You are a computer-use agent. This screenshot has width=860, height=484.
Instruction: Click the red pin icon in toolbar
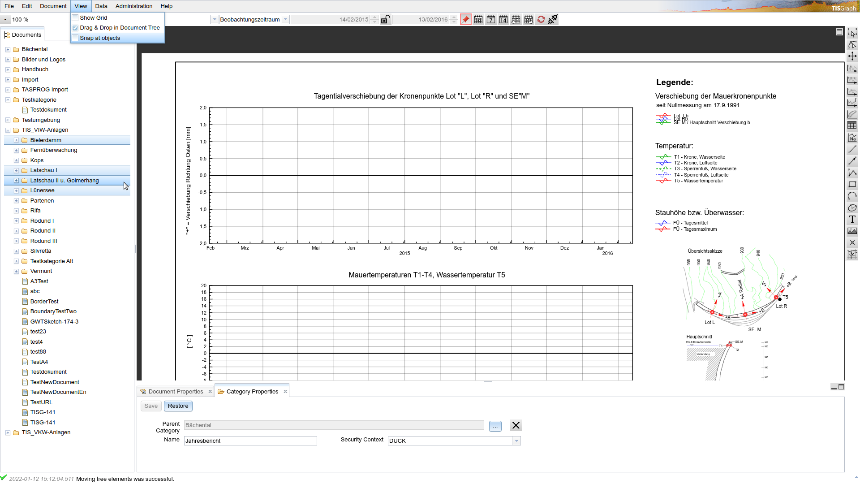[x=466, y=20]
